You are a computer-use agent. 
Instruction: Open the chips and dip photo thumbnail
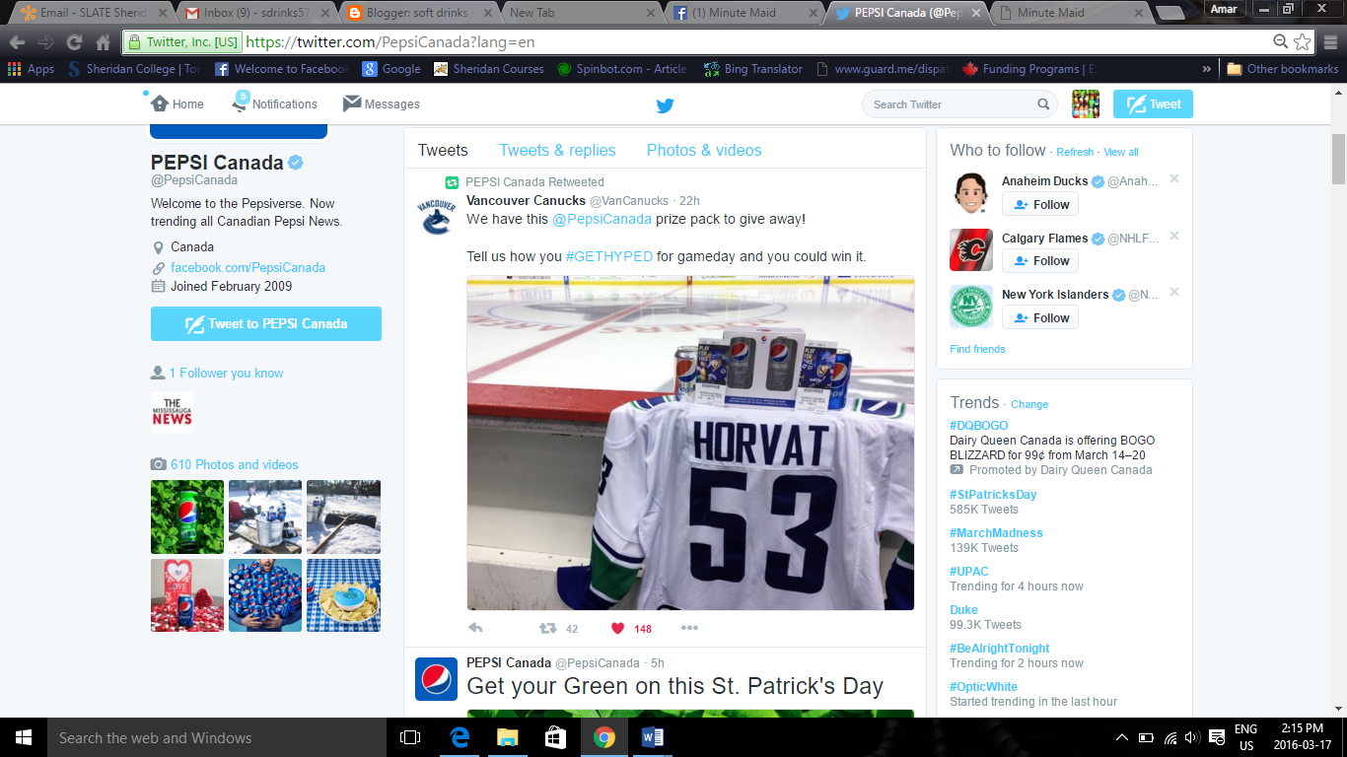[x=343, y=594]
